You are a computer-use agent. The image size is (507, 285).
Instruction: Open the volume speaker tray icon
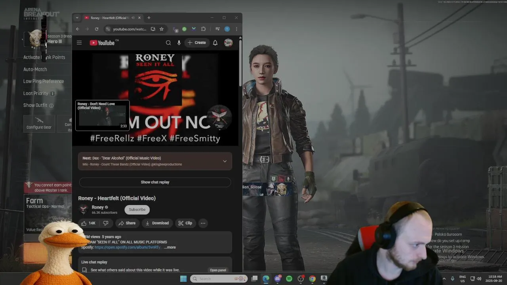pyautogui.click(x=479, y=279)
